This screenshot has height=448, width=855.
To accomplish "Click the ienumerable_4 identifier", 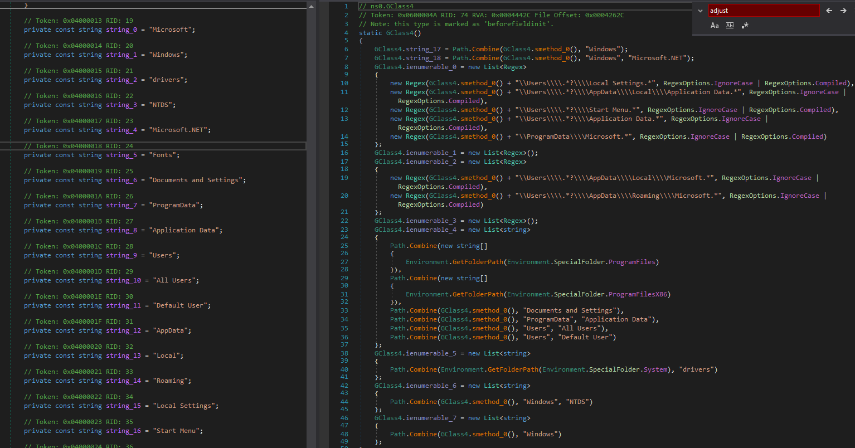I will [431, 230].
